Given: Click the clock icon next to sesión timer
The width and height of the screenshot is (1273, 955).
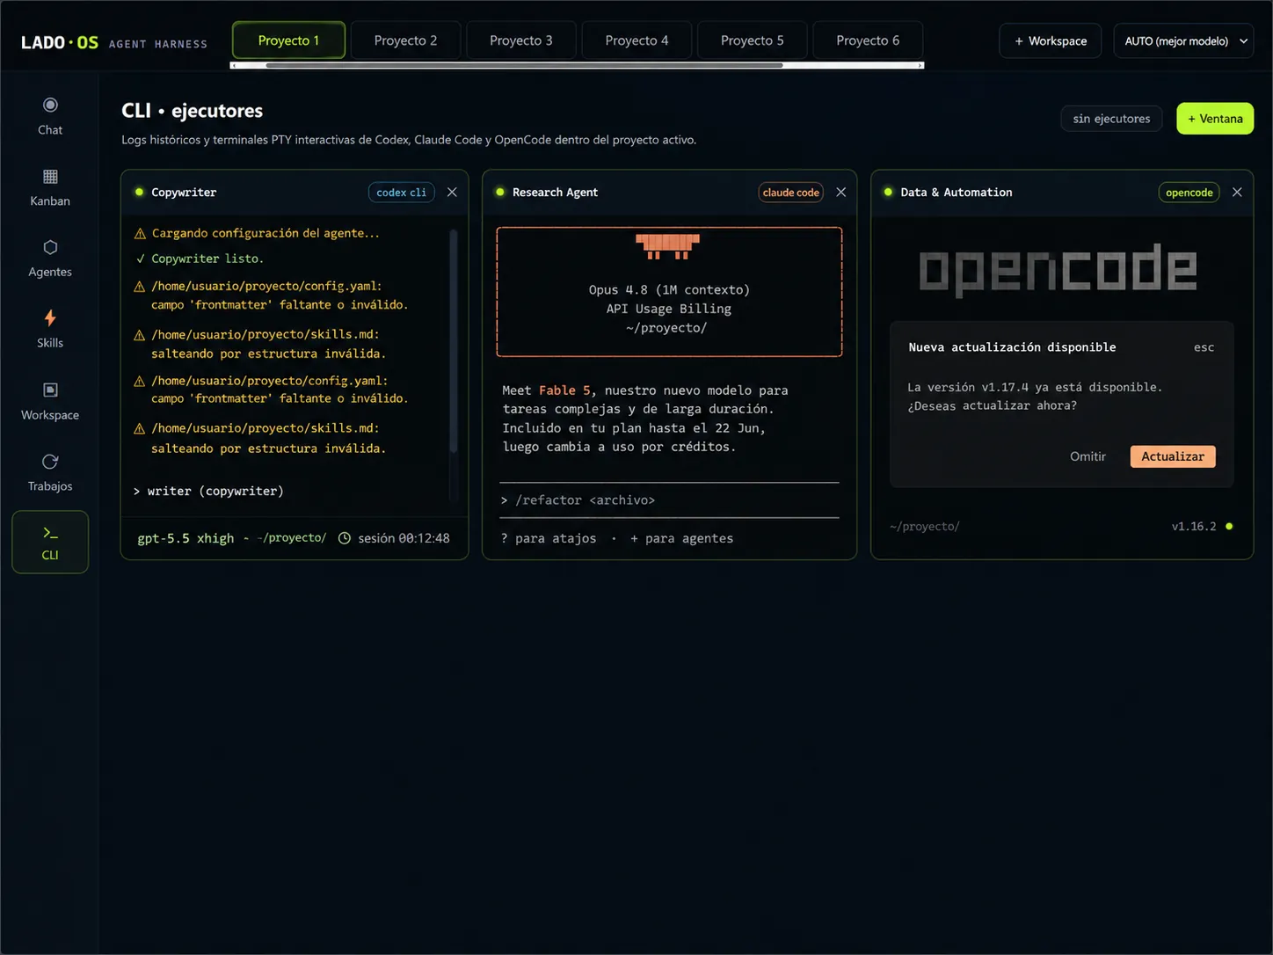Looking at the screenshot, I should click(x=345, y=538).
